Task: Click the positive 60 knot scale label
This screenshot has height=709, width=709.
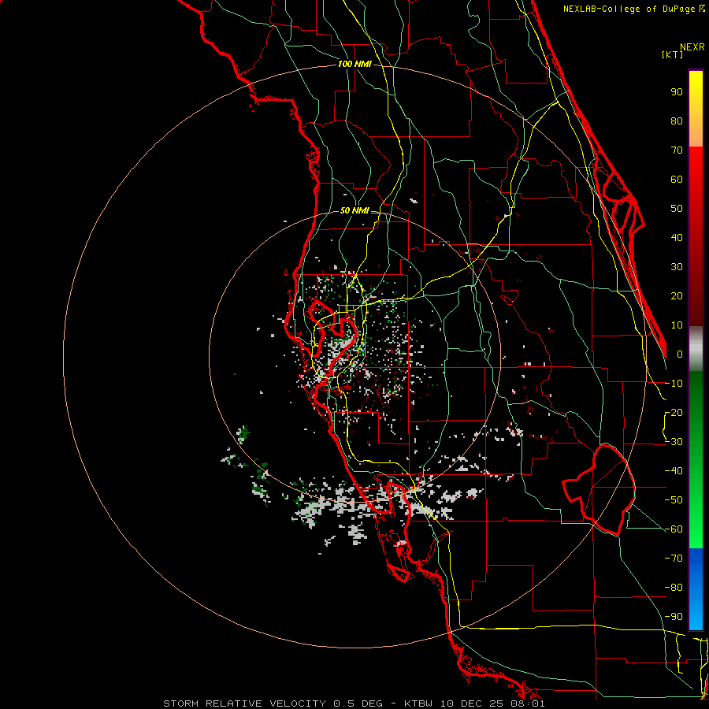Action: click(677, 180)
